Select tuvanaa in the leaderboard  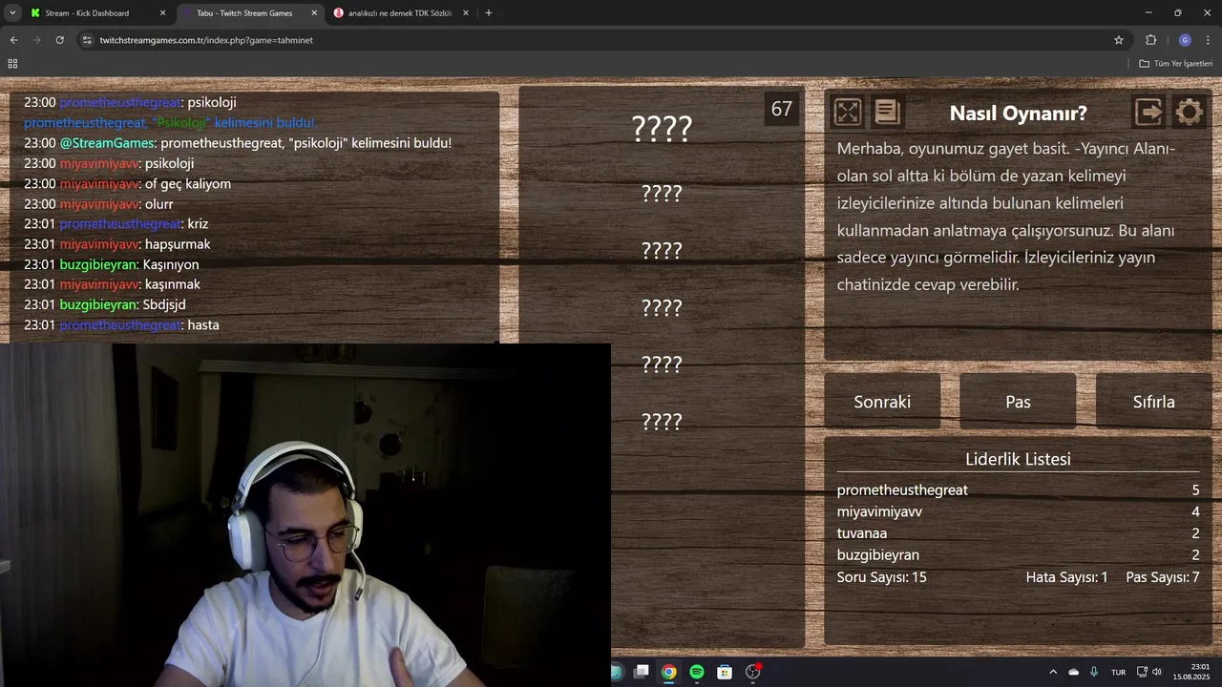click(x=862, y=533)
